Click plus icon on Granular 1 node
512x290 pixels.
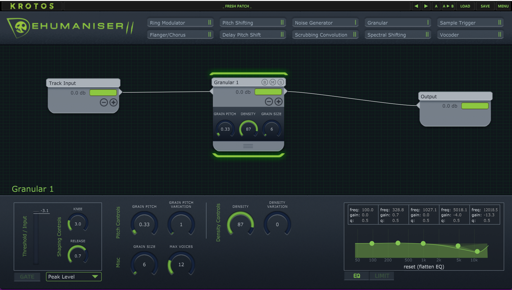pos(279,101)
